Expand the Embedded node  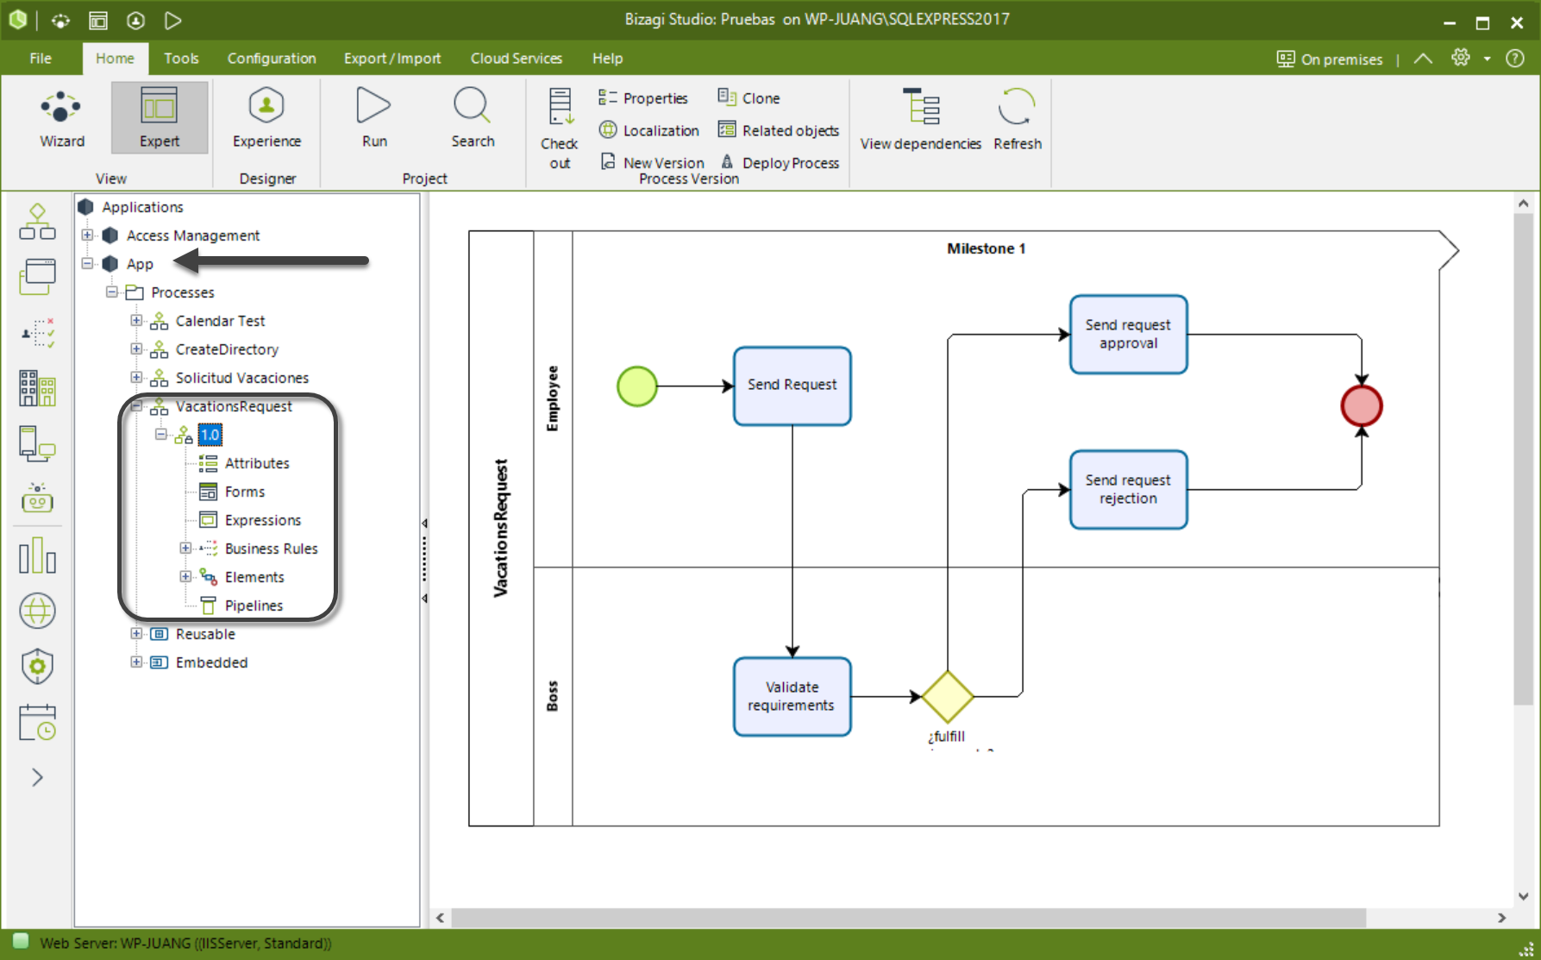pos(136,662)
